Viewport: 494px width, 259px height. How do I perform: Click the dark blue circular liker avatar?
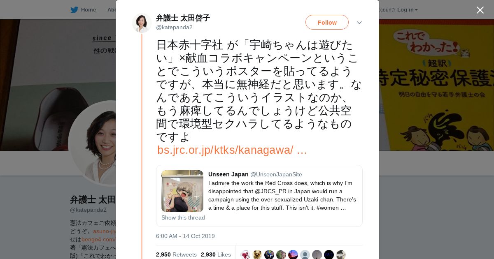tap(329, 254)
